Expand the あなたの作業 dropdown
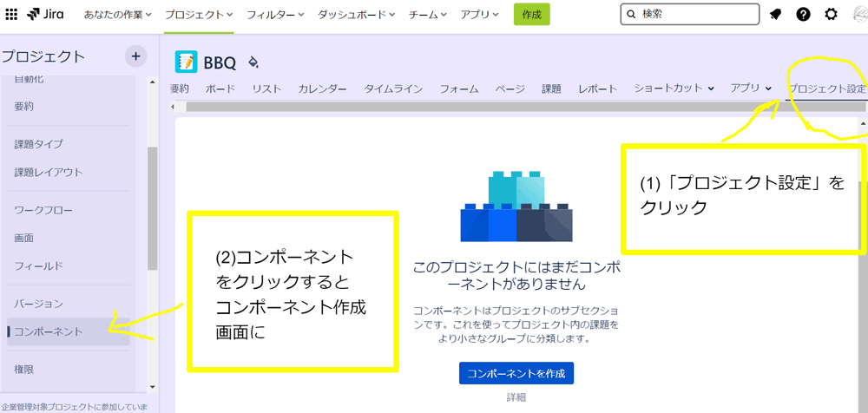The height and width of the screenshot is (413, 868). [117, 15]
